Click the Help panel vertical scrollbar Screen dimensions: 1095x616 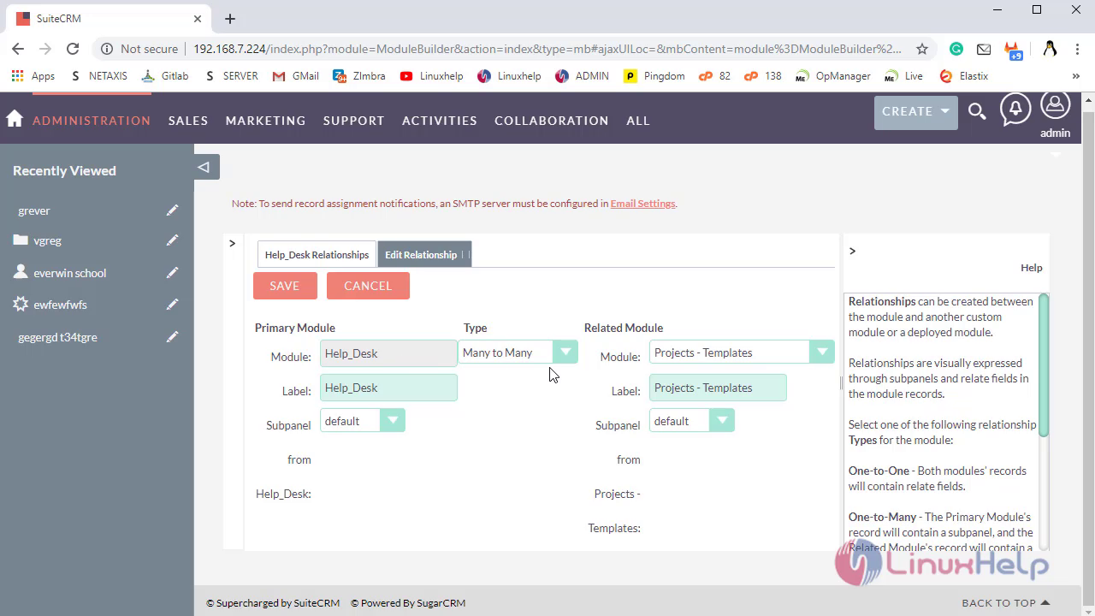pyautogui.click(x=1044, y=366)
